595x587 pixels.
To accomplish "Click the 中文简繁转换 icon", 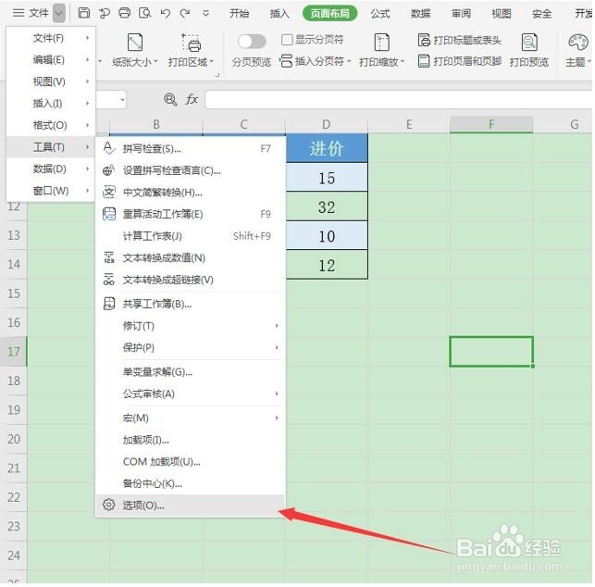I will pyautogui.click(x=109, y=193).
